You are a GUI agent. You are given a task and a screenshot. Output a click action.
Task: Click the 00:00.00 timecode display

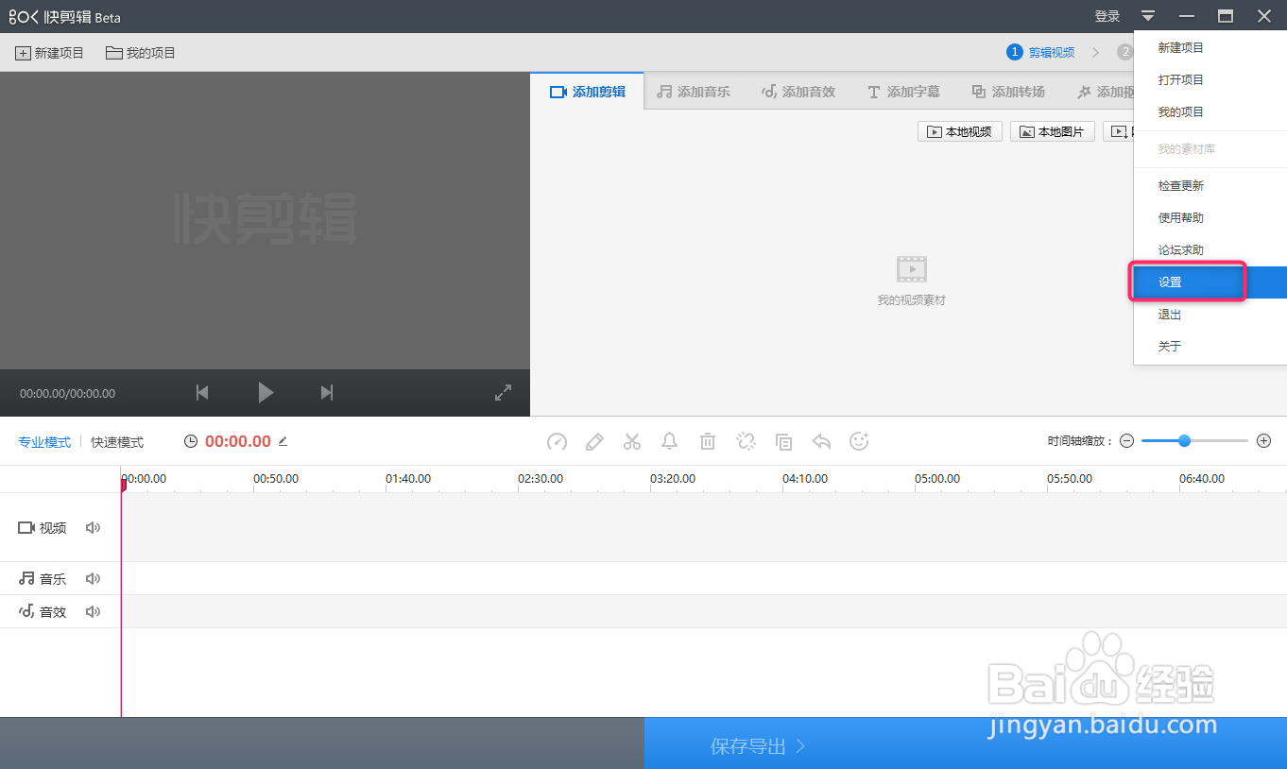coord(238,441)
